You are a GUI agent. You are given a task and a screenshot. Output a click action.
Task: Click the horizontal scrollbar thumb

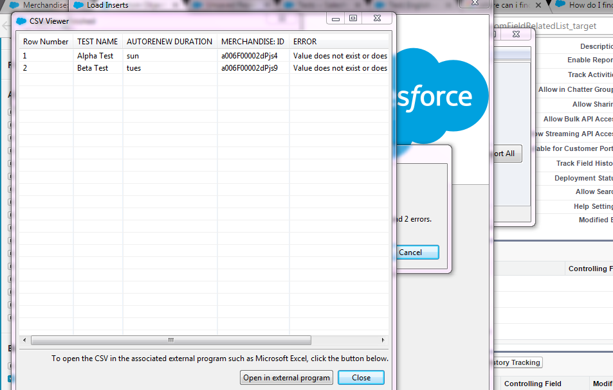click(x=170, y=340)
